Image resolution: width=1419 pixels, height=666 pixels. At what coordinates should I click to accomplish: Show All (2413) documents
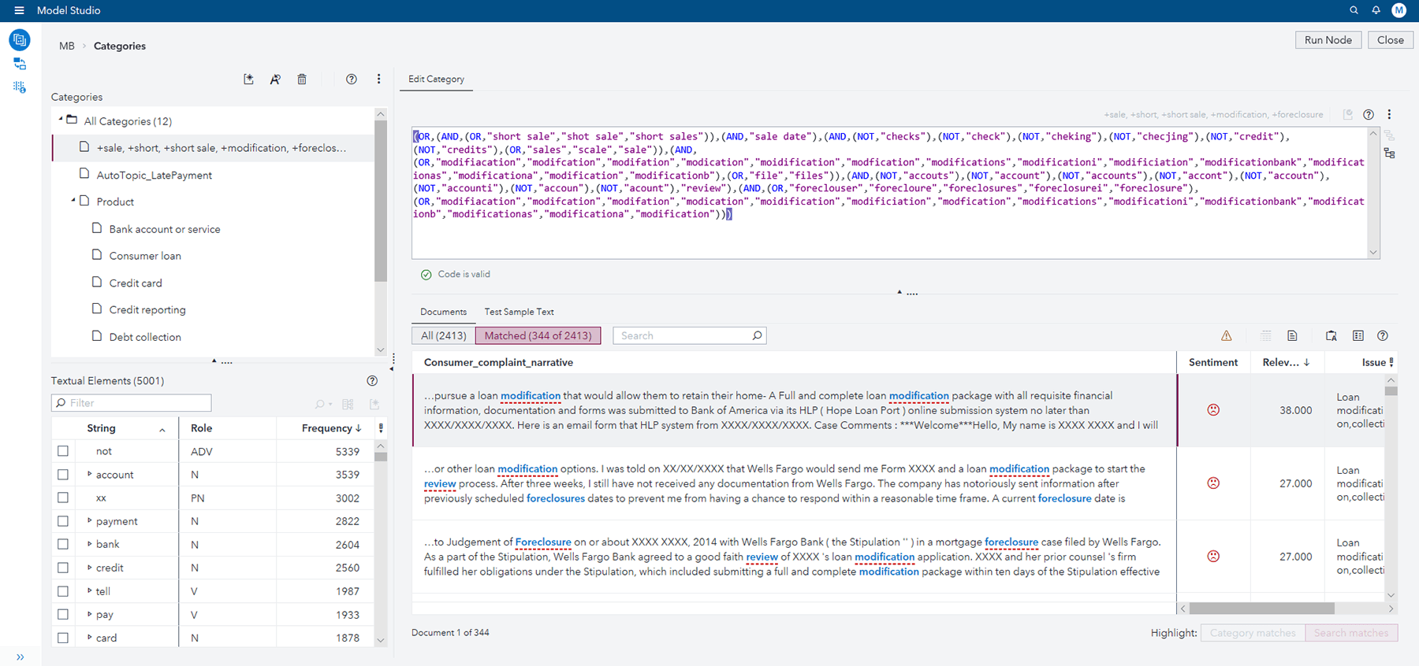443,335
